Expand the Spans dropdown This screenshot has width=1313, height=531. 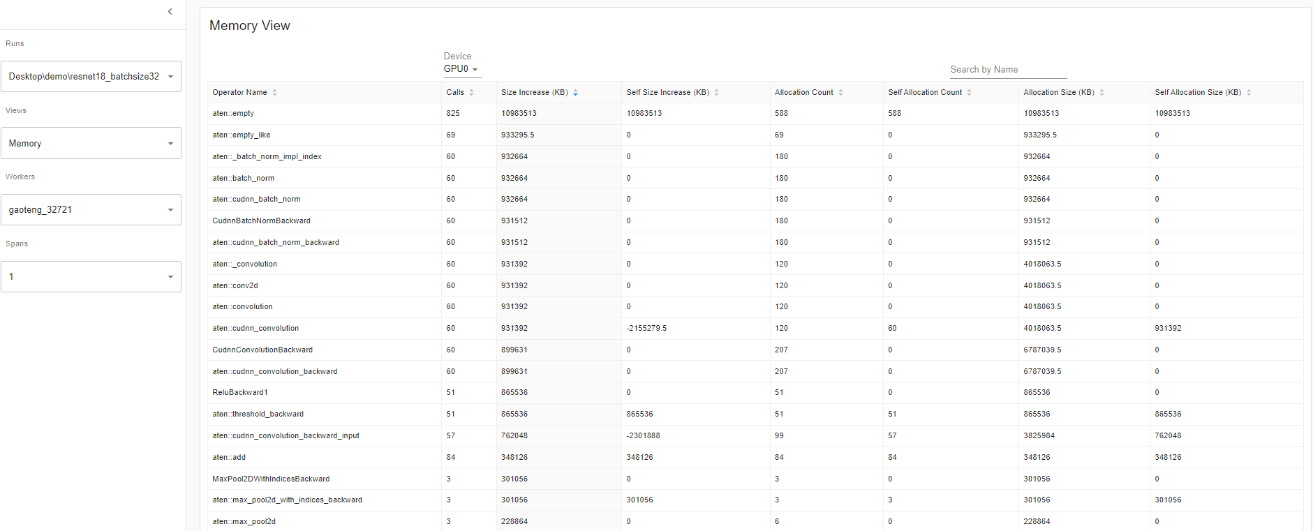pyautogui.click(x=91, y=277)
